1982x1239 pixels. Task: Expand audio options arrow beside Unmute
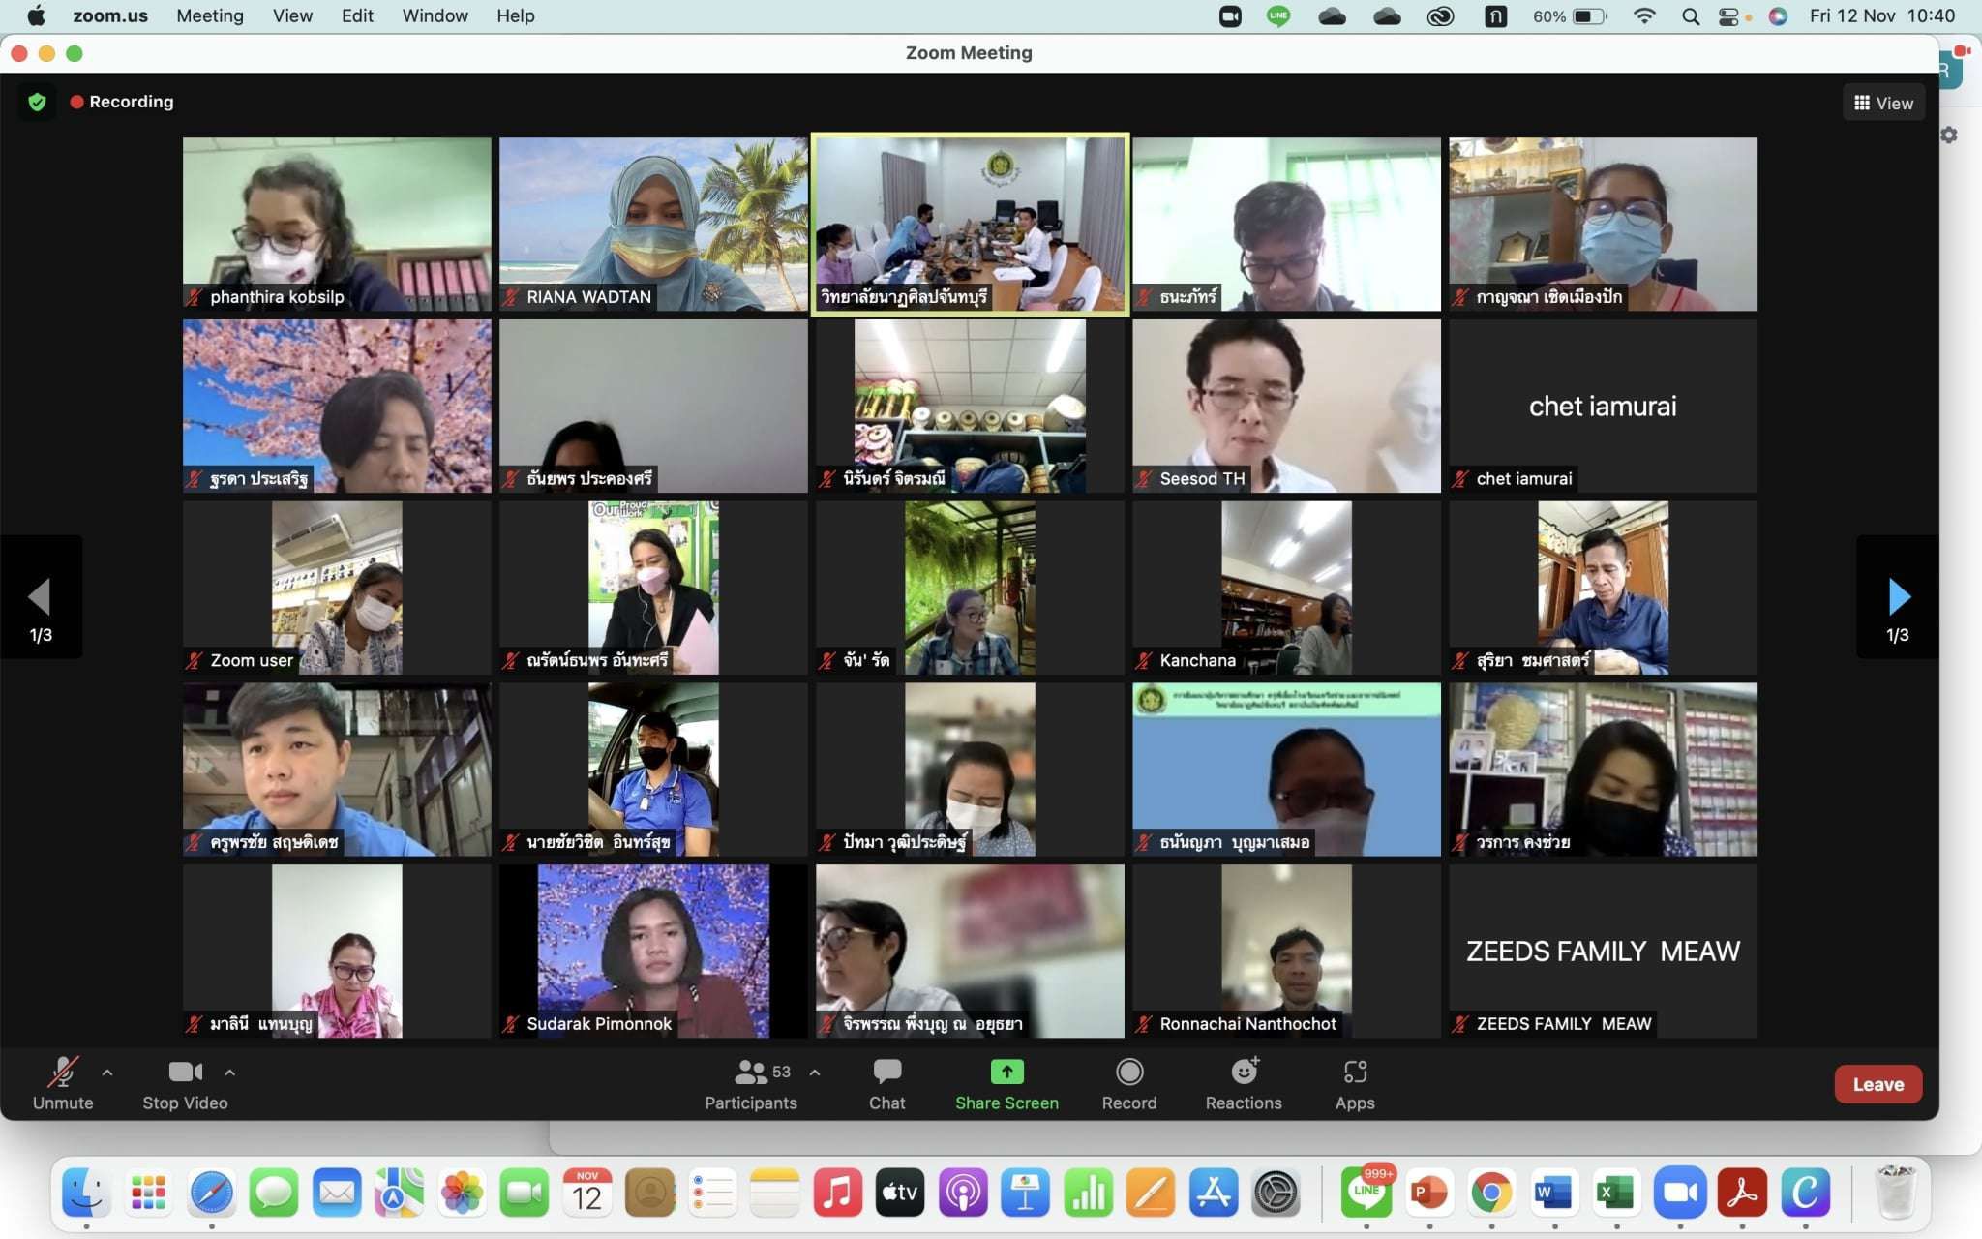[x=107, y=1073]
